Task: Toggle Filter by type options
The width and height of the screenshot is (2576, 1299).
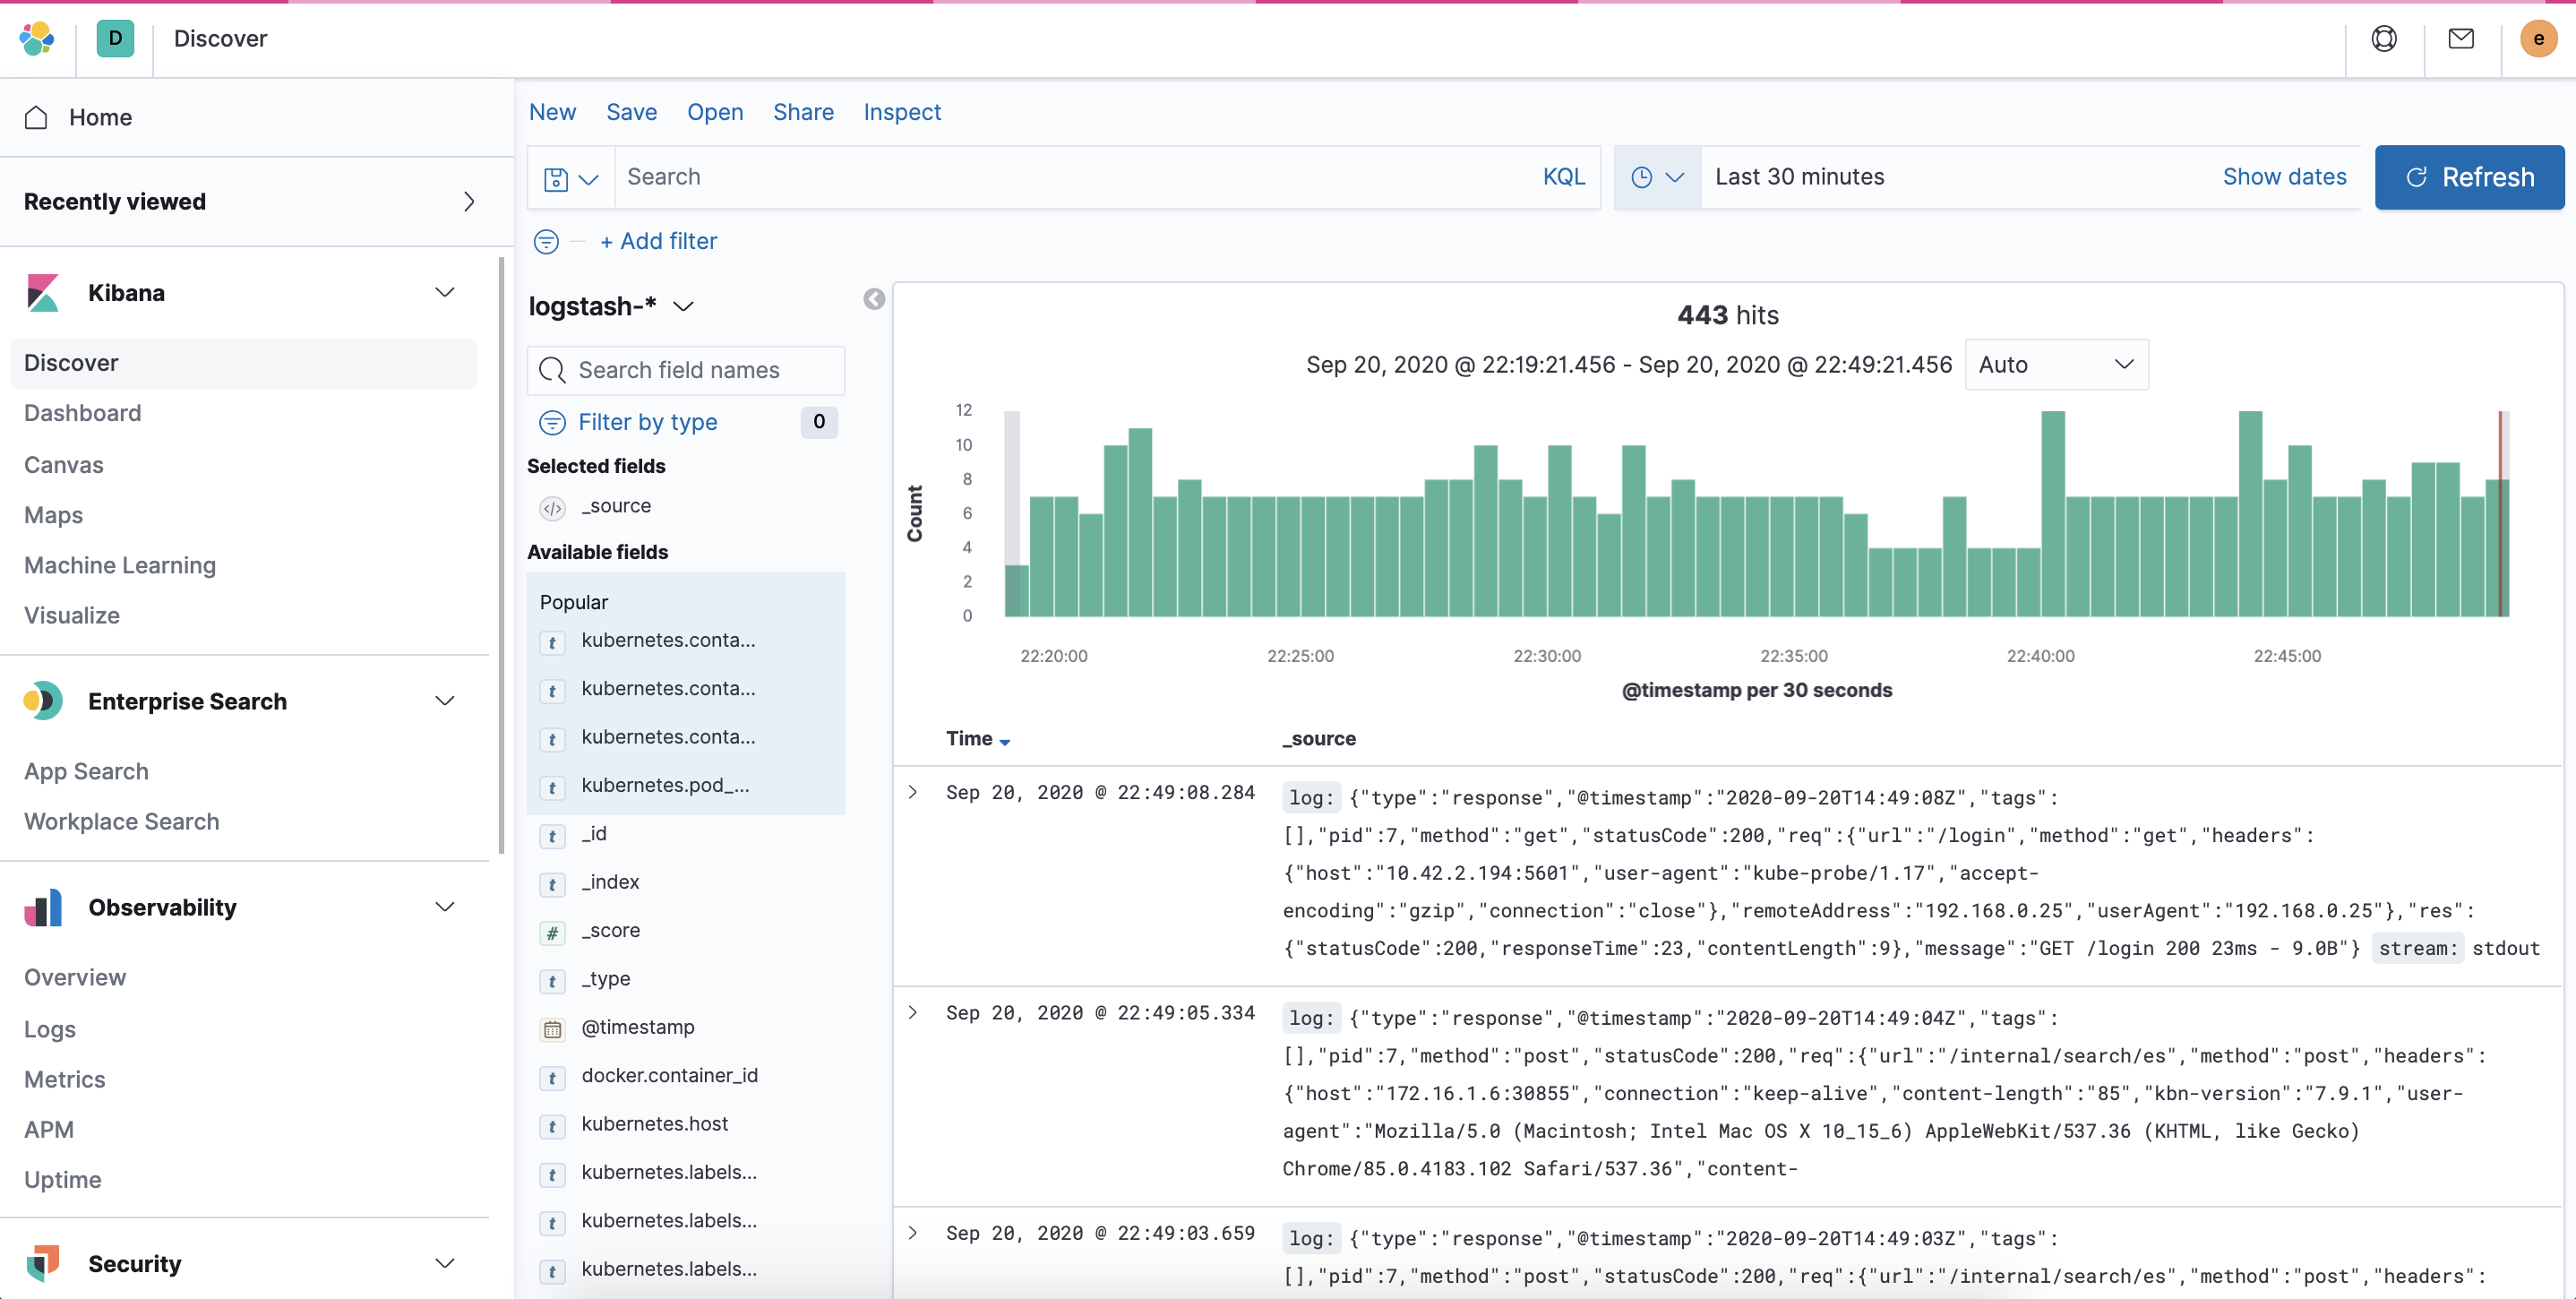Action: click(647, 422)
